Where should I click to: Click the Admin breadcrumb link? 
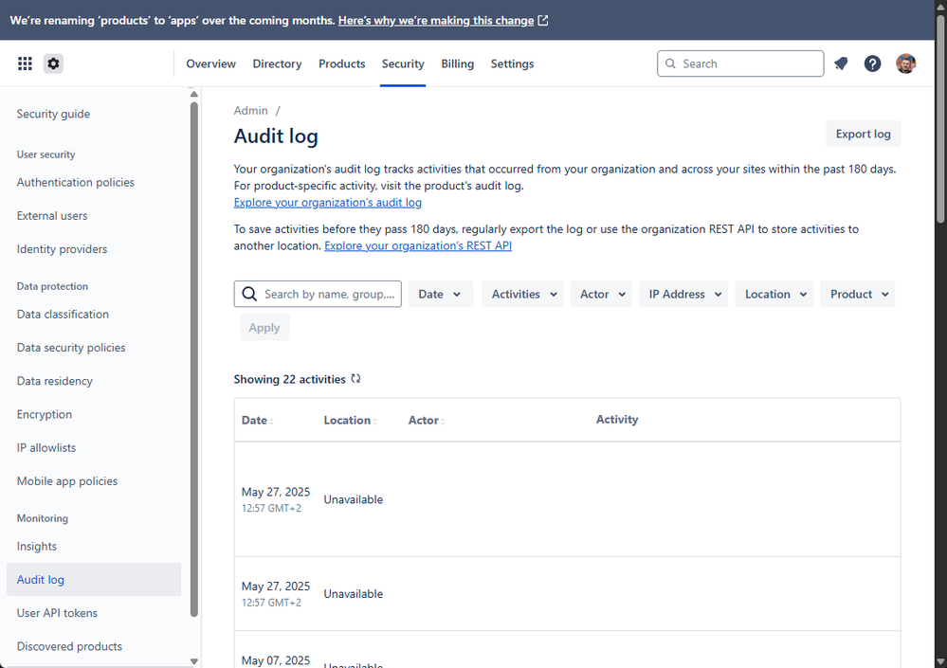250,111
